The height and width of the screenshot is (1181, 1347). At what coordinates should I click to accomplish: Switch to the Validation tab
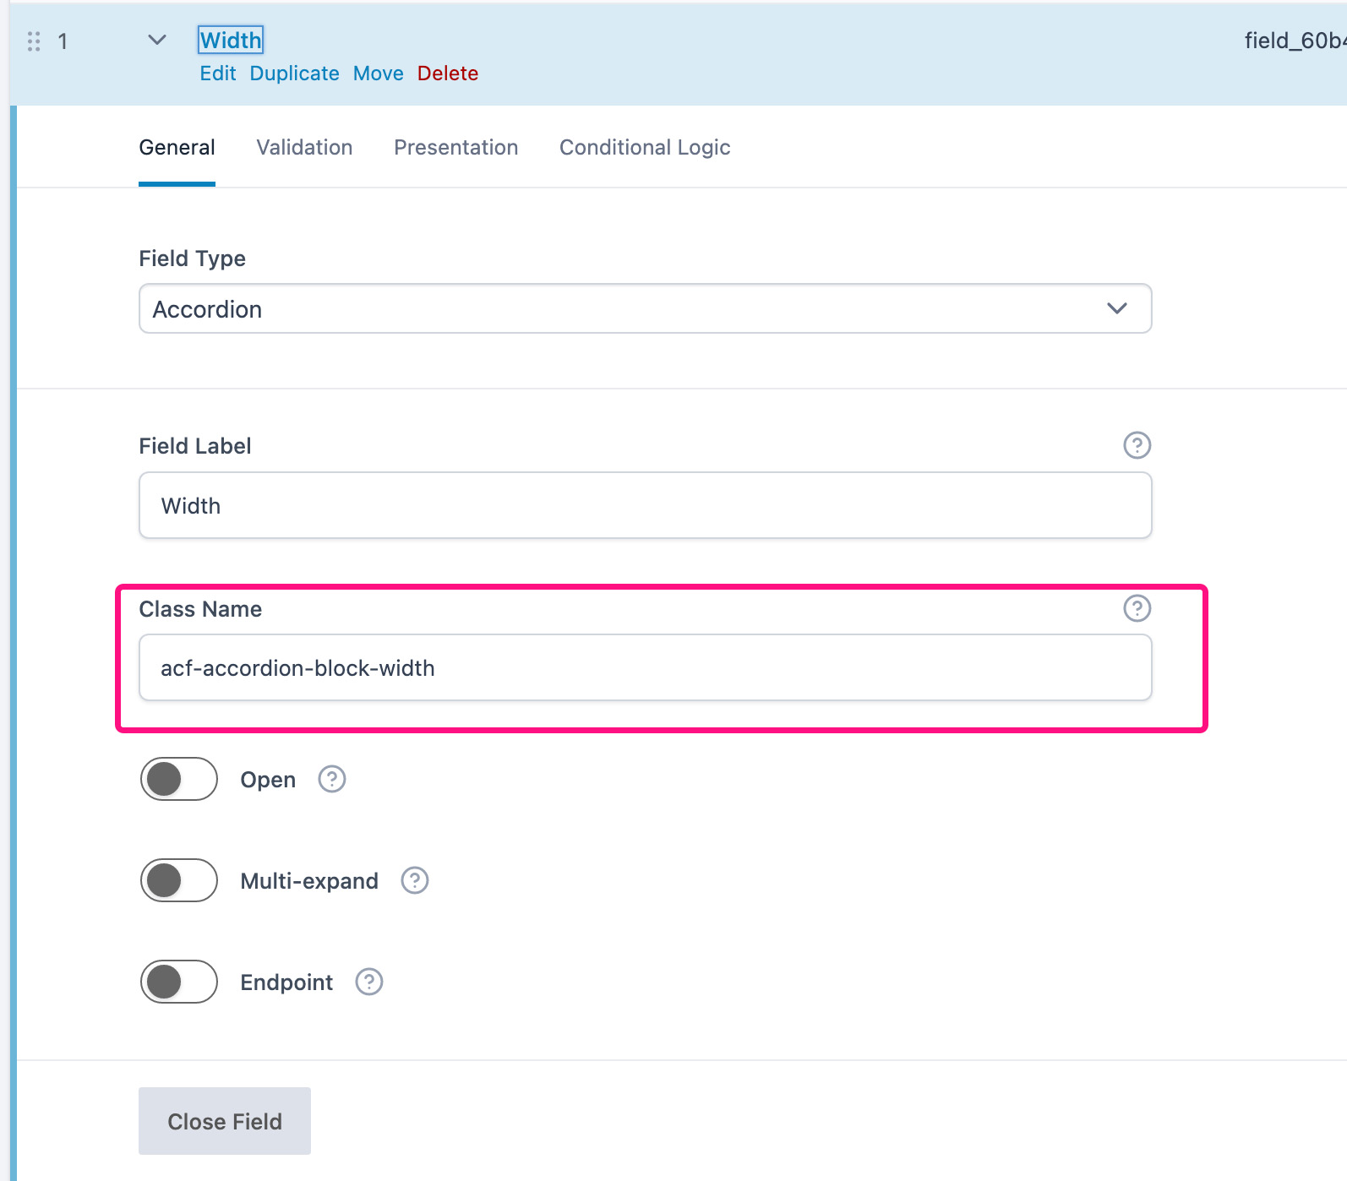coord(303,147)
